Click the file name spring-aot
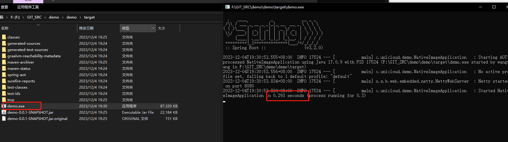This screenshot has width=508, height=142. [x=17, y=75]
